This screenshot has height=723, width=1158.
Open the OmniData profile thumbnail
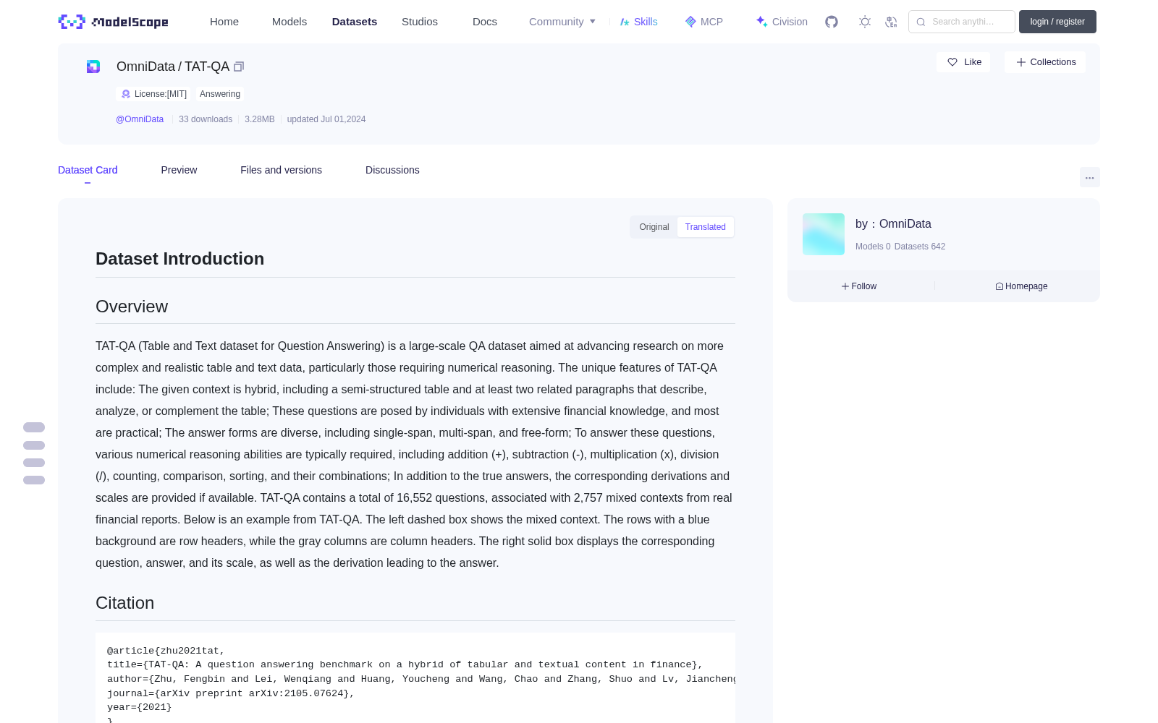pyautogui.click(x=824, y=234)
